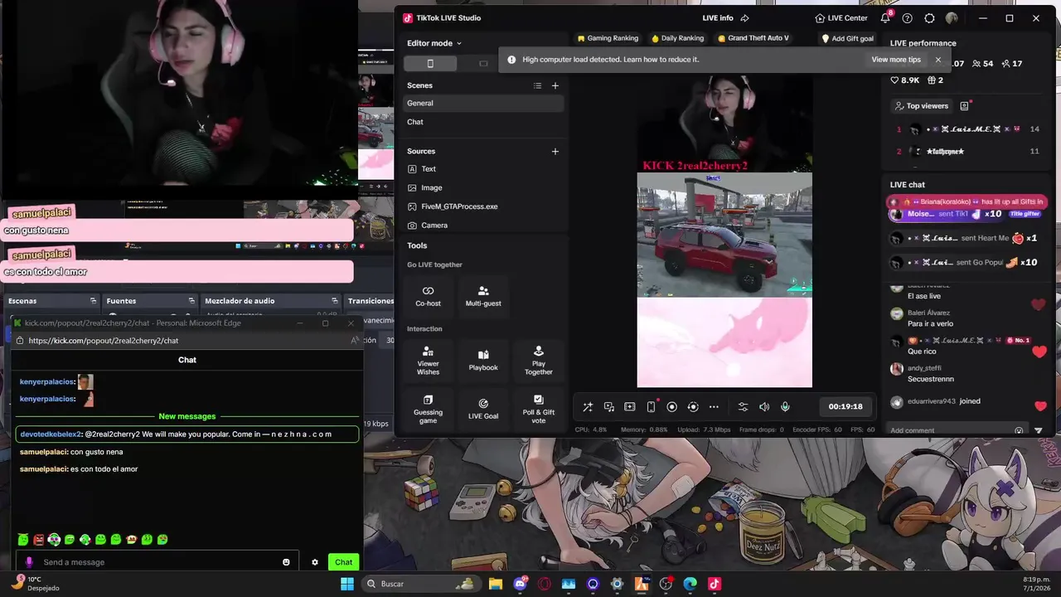Open the audio mixer sliders icon
This screenshot has width=1061, height=597.
pos(743,407)
